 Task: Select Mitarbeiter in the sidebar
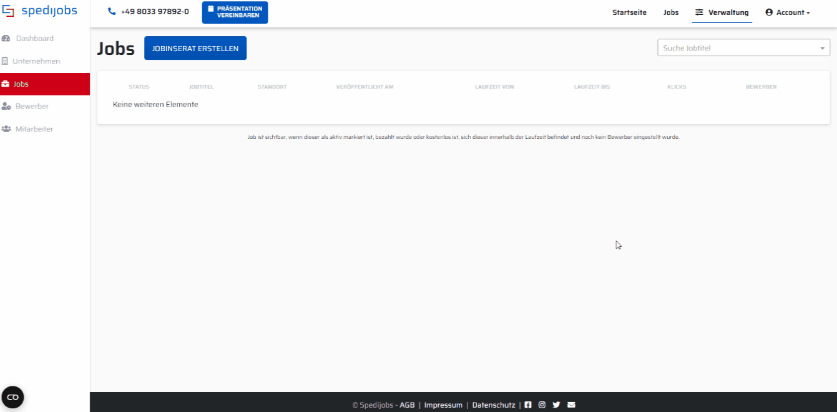pyautogui.click(x=34, y=129)
